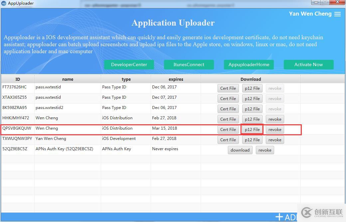This screenshot has width=346, height=222.
Task: Sort by the type column header
Action: click(126, 79)
